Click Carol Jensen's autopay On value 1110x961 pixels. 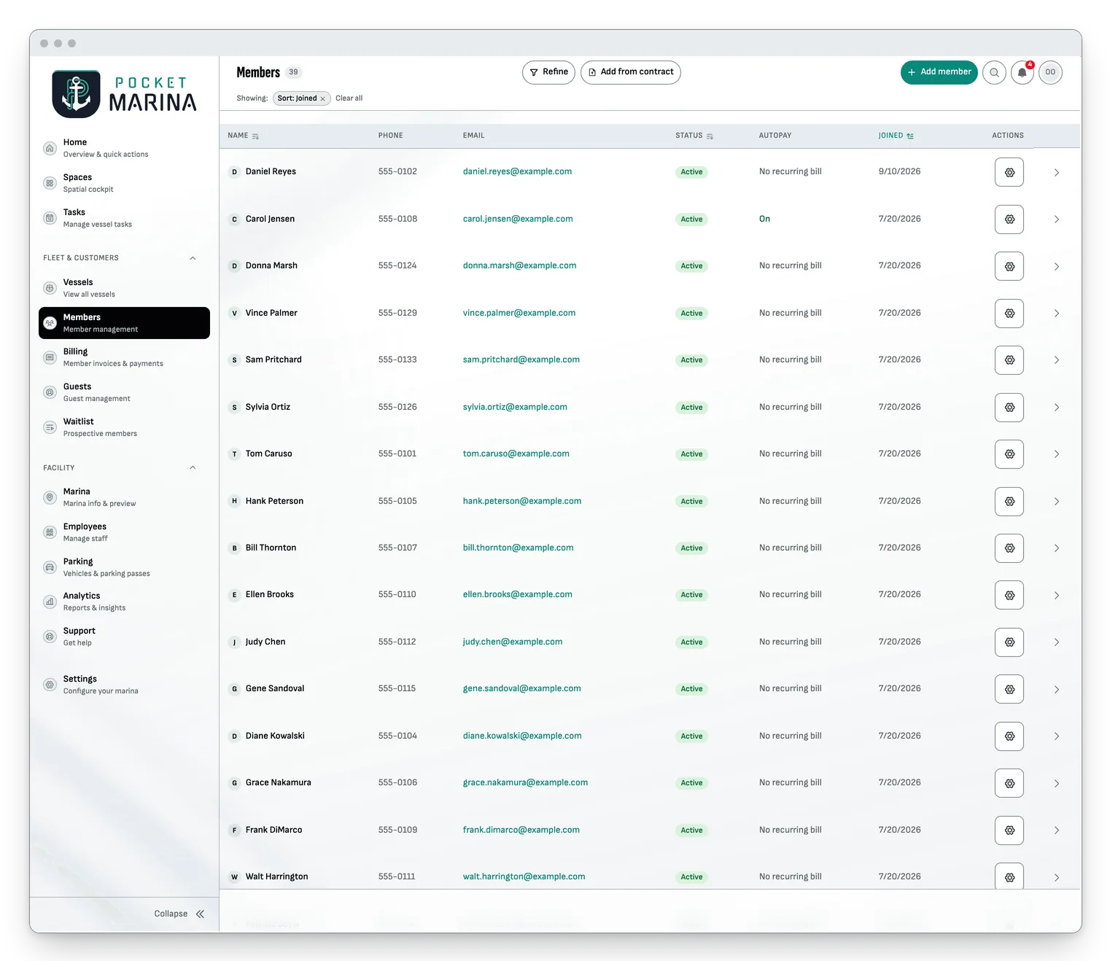coord(764,219)
